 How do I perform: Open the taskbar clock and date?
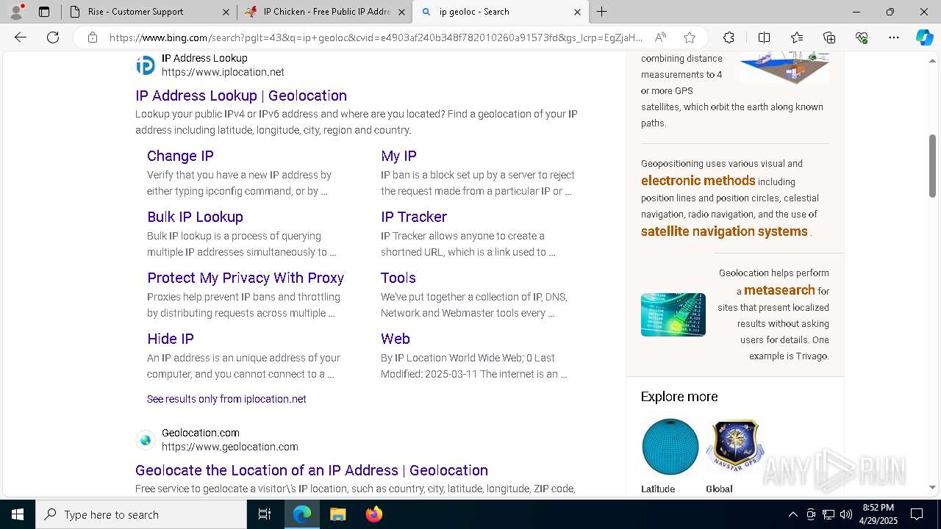[878, 514]
